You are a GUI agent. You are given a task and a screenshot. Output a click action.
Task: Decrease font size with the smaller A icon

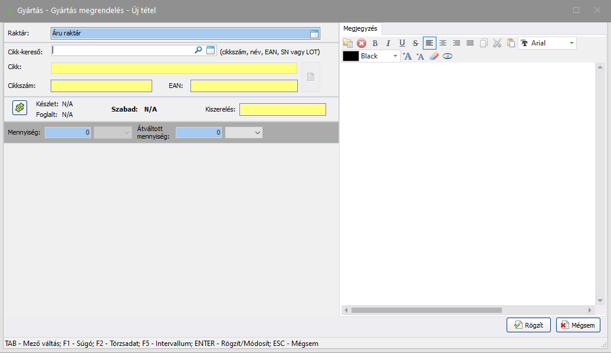pyautogui.click(x=421, y=56)
